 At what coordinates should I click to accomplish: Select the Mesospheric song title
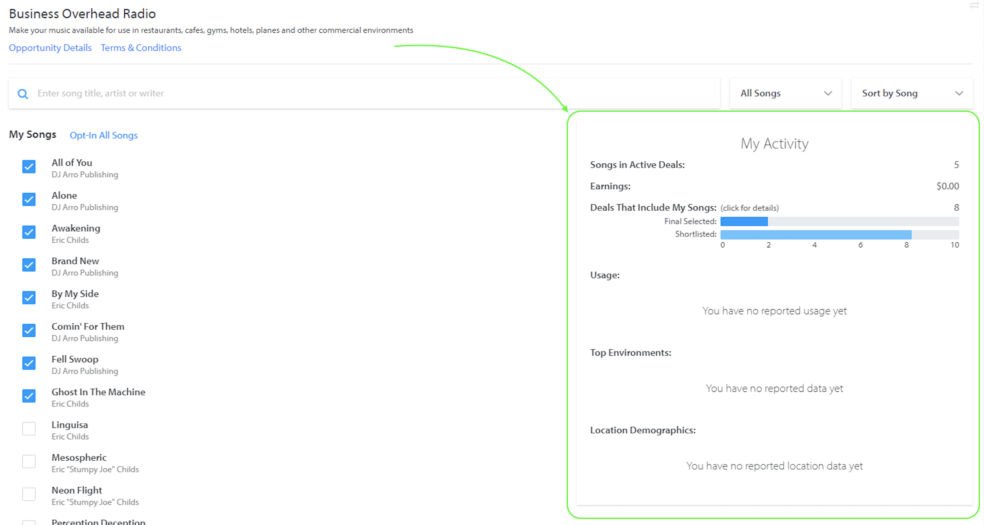pos(79,457)
